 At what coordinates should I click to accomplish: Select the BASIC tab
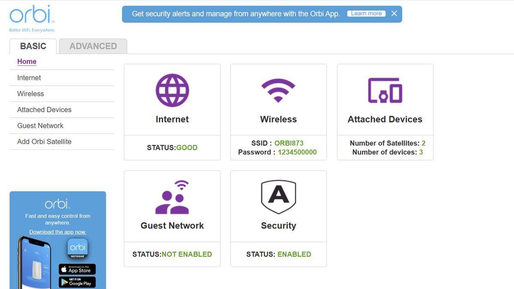33,46
